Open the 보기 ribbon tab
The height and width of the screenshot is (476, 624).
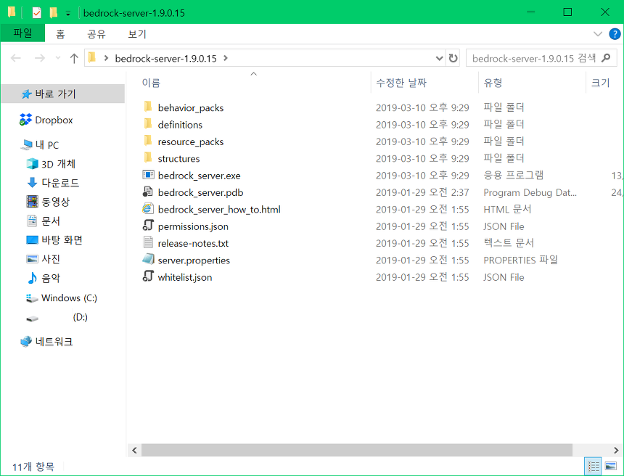(x=137, y=34)
